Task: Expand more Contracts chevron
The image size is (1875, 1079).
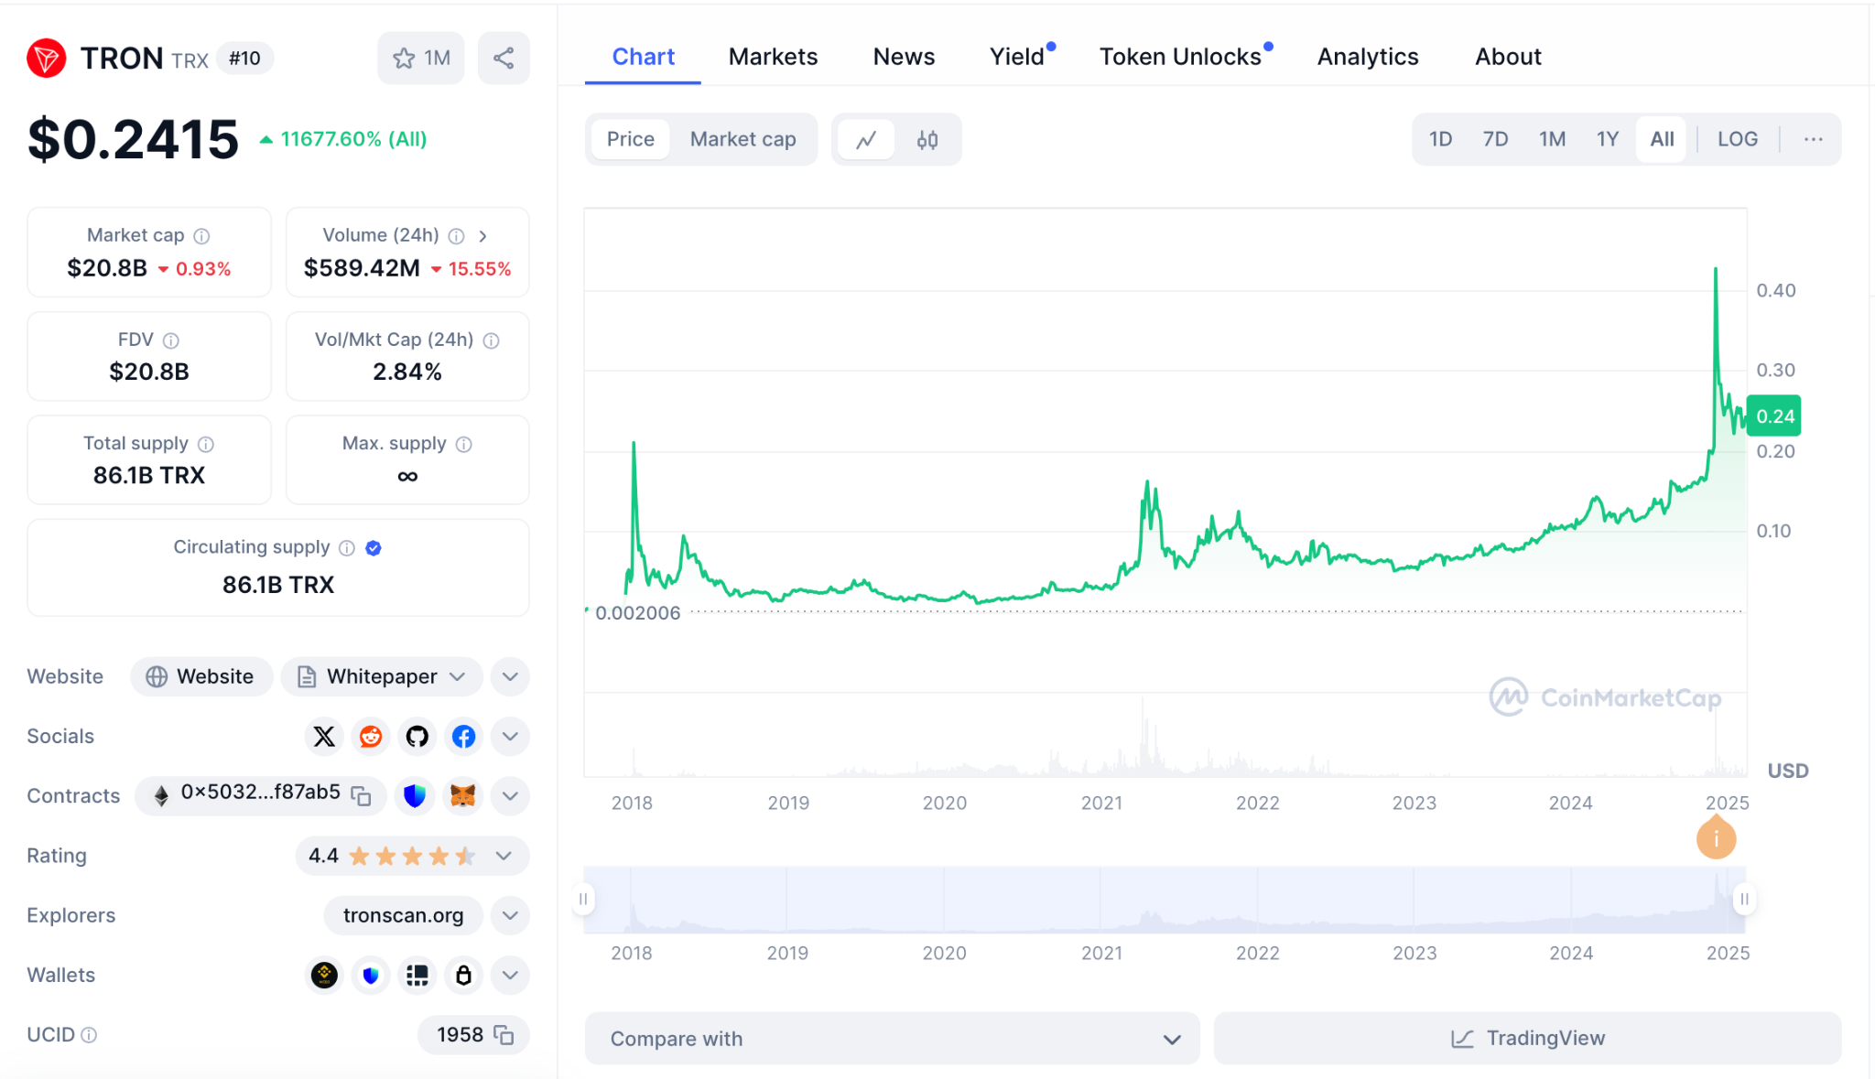Action: click(510, 796)
